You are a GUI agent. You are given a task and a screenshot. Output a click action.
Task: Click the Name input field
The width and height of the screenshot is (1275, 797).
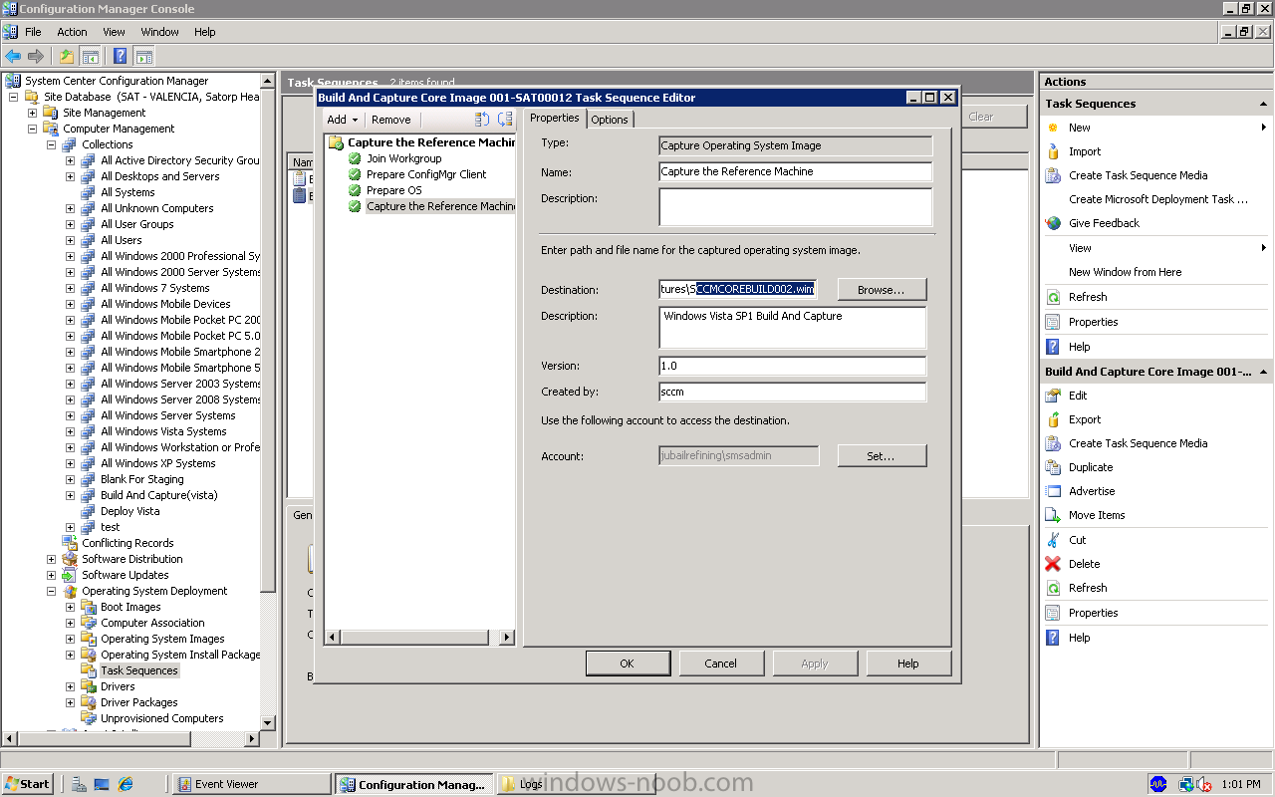coord(795,172)
